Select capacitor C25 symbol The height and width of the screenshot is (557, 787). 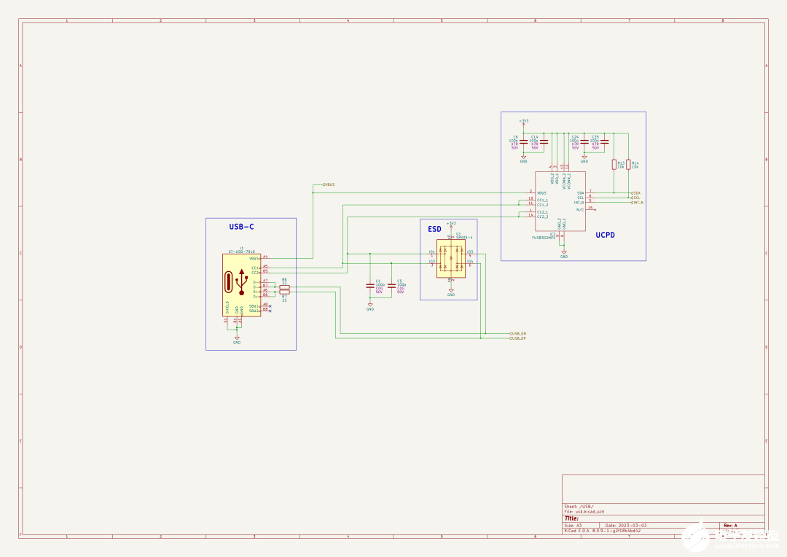click(x=605, y=142)
